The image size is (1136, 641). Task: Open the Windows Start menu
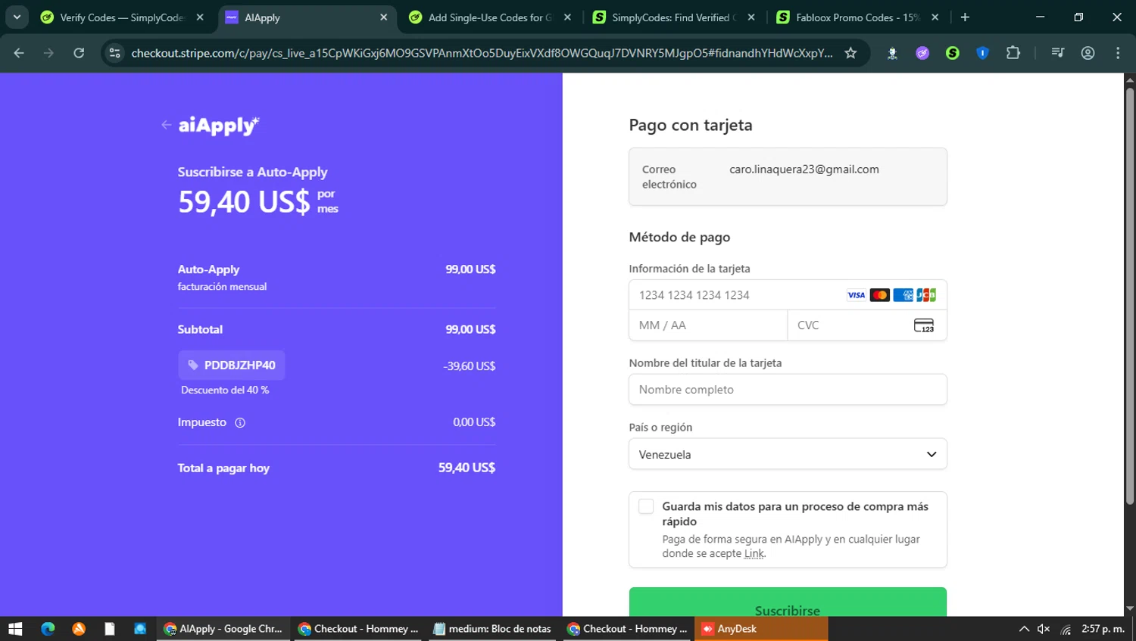pyautogui.click(x=15, y=629)
